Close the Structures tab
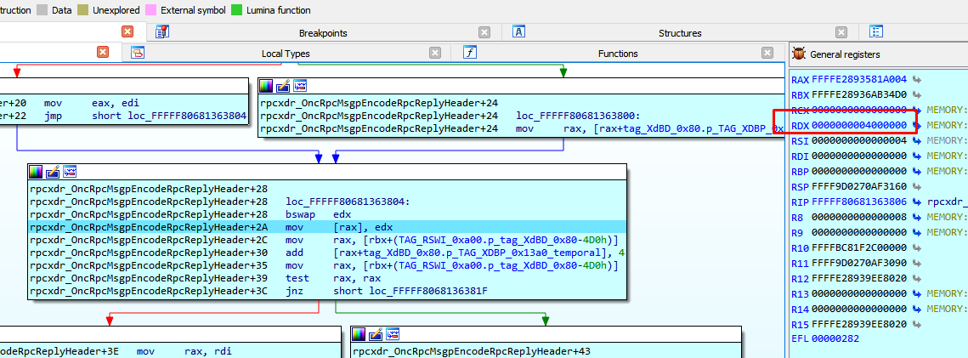Screen dimensions: 968x358 pos(841,32)
